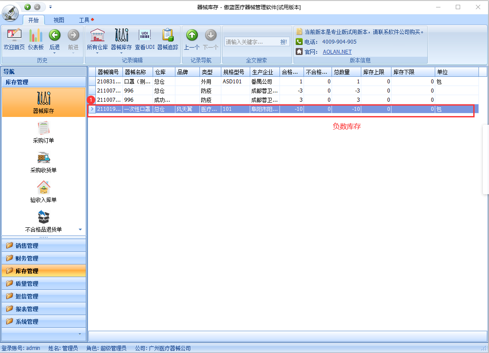
Task: Click the 风天翼 brand cell
Action: [x=188, y=109]
